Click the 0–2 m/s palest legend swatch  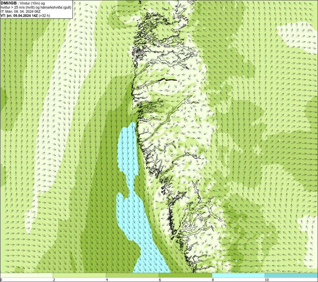point(26,275)
